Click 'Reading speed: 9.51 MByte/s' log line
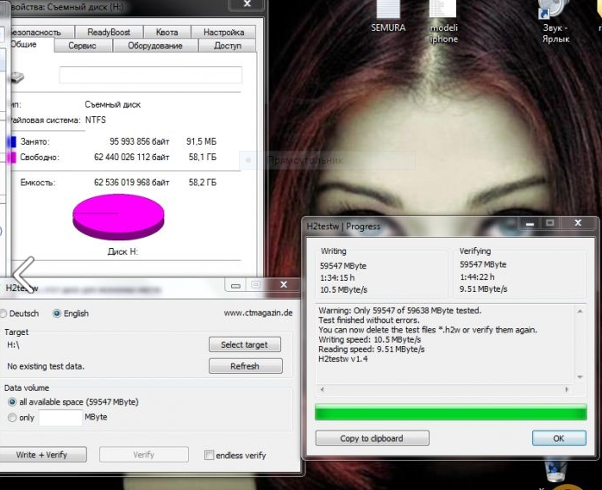Image resolution: width=602 pixels, height=490 pixels. click(371, 349)
